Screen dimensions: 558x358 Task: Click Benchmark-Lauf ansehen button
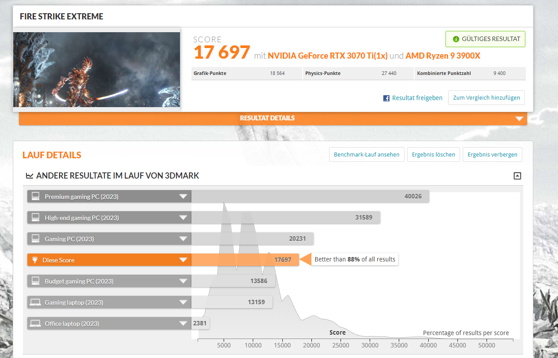coord(367,154)
